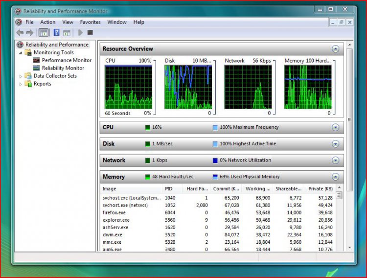The width and height of the screenshot is (367, 278).
Task: Collapse the Monitoring Tools tree node
Action: click(x=21, y=53)
